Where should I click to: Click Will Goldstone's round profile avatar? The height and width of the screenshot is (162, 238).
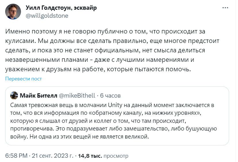pos(13,12)
